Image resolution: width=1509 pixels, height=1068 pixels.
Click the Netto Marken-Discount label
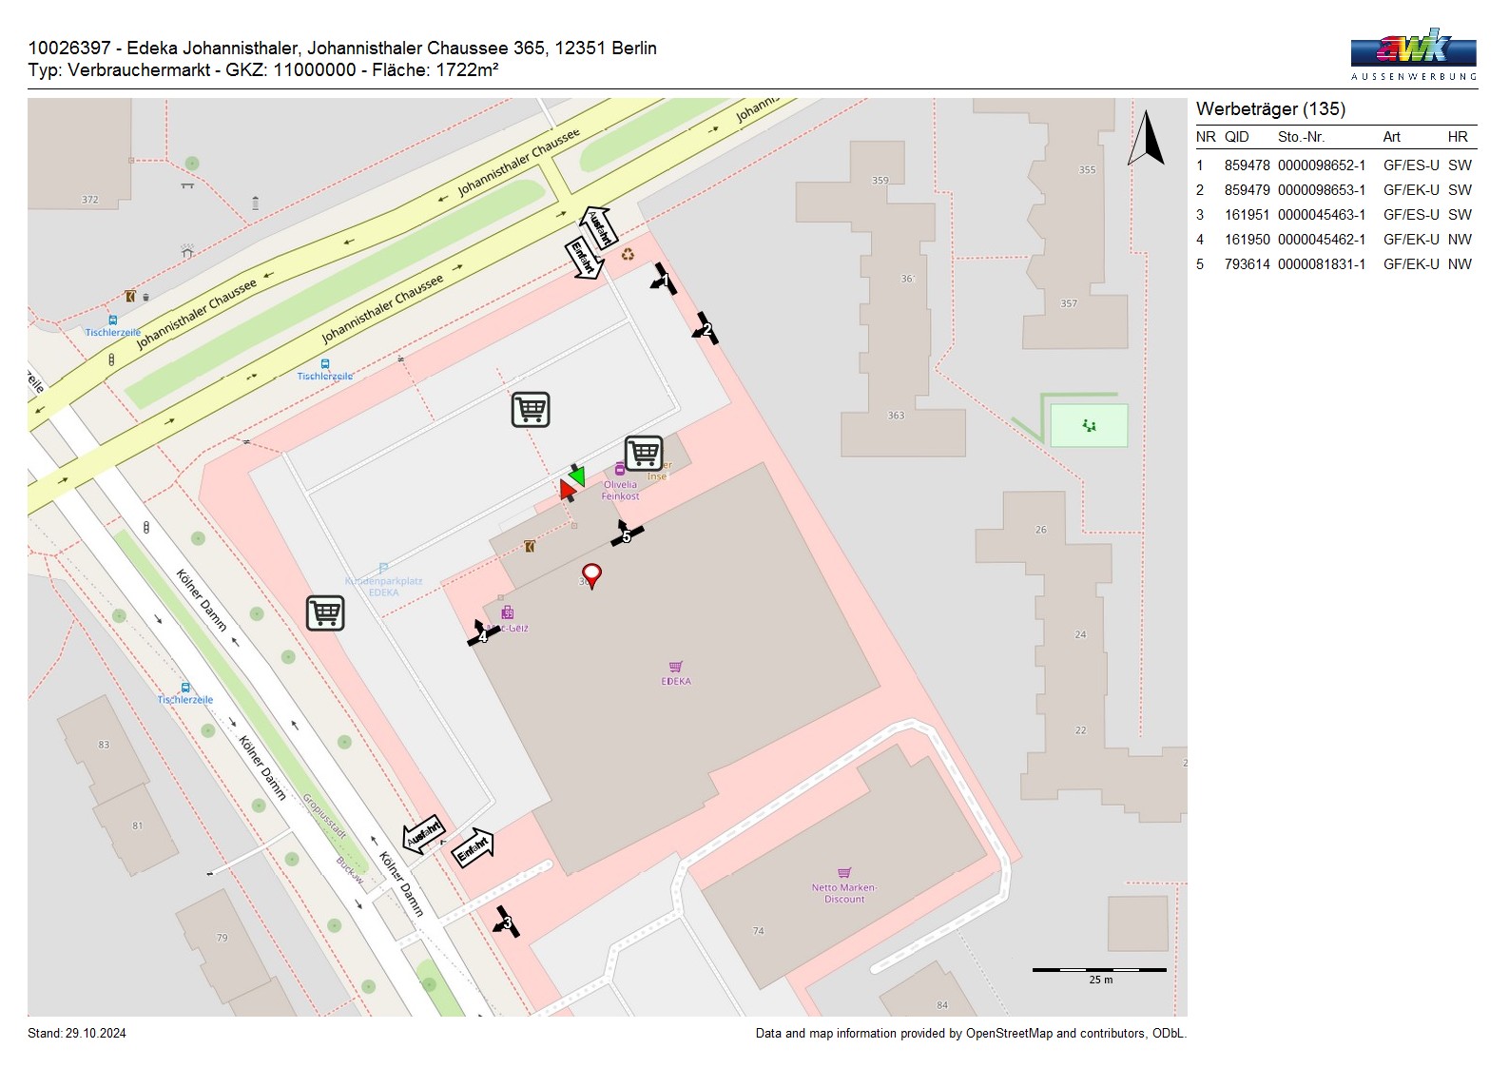tap(844, 893)
